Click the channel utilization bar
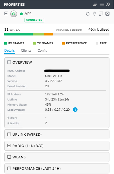Viewport: 114px width, 174px height. coord(57,34)
